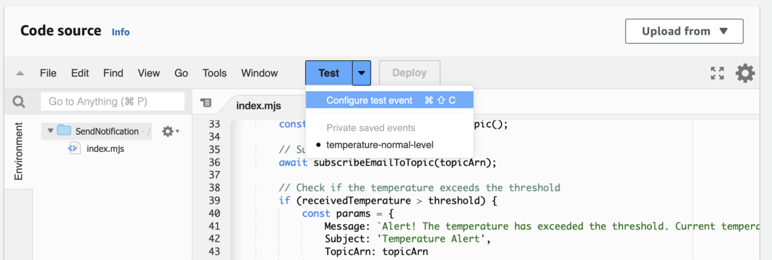Collapse the SendNotification folder tree arrow
772x260 pixels.
[x=50, y=131]
